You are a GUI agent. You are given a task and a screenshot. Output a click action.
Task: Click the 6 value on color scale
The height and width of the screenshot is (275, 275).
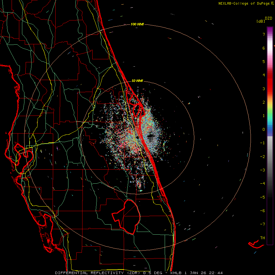tap(264, 48)
